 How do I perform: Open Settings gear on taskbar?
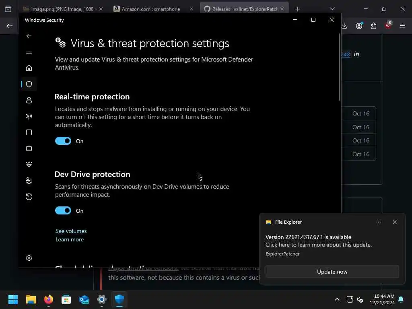pyautogui.click(x=102, y=299)
